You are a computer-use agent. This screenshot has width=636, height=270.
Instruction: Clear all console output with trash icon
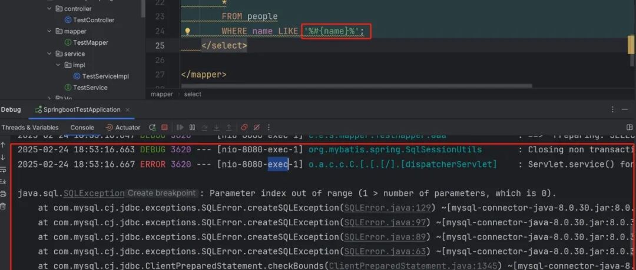pyautogui.click(x=4, y=206)
